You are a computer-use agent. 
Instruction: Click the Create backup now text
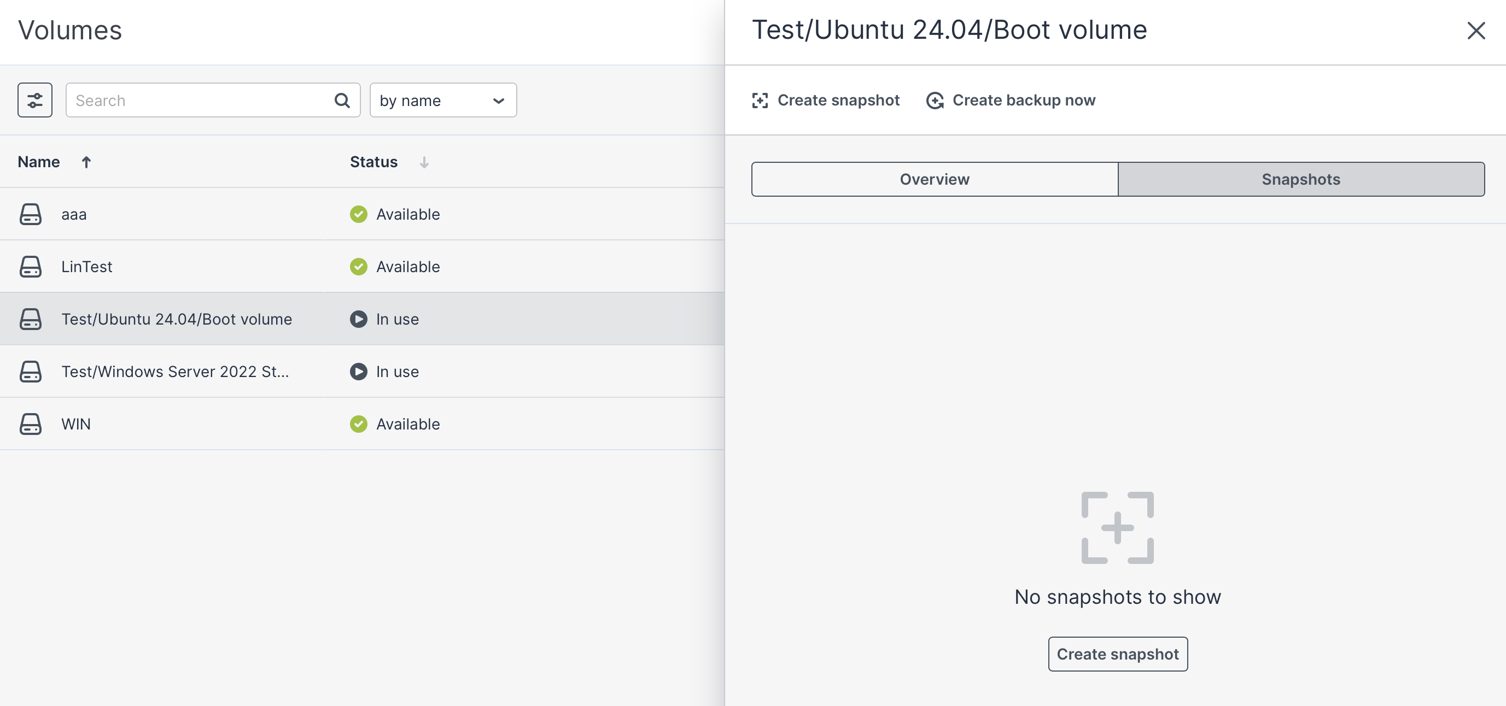click(1023, 101)
